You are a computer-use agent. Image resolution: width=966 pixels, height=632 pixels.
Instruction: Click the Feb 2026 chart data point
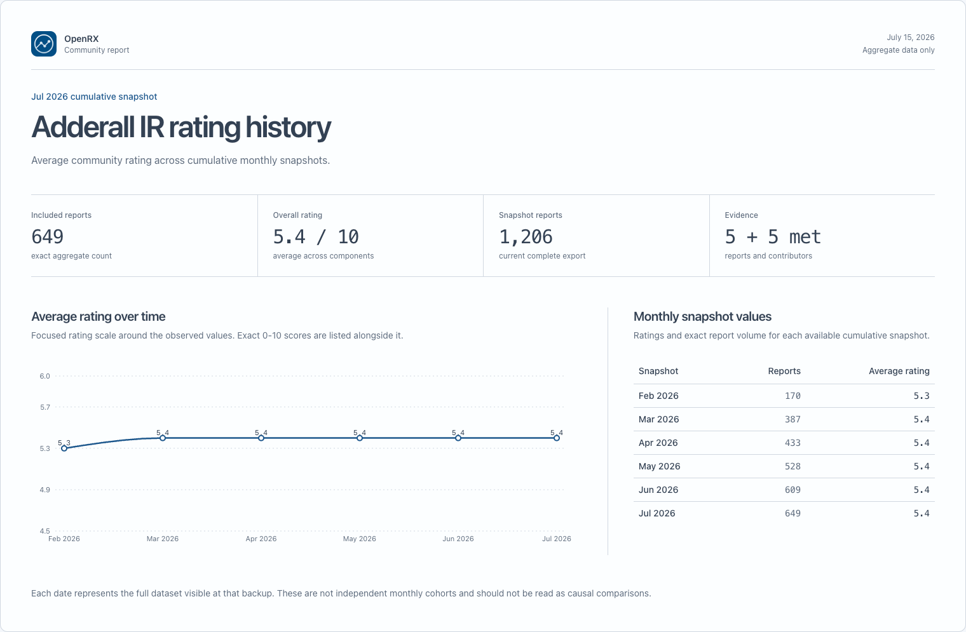point(64,448)
